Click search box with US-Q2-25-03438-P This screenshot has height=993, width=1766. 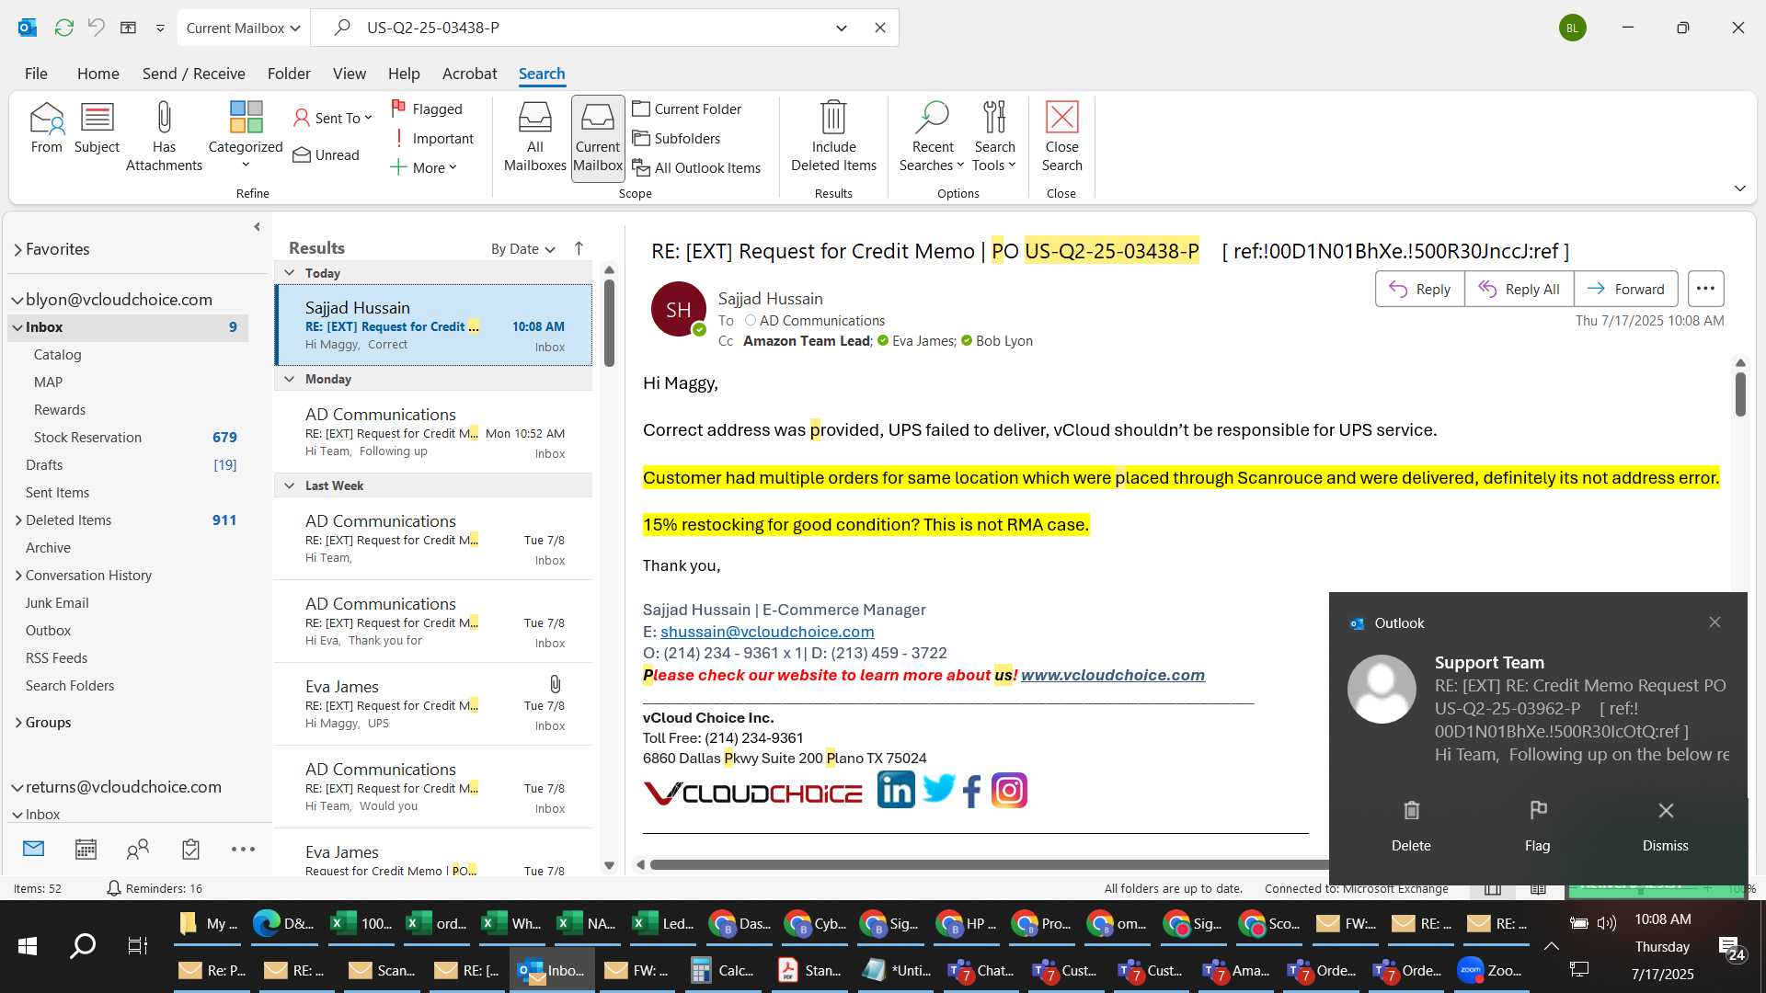coord(589,28)
